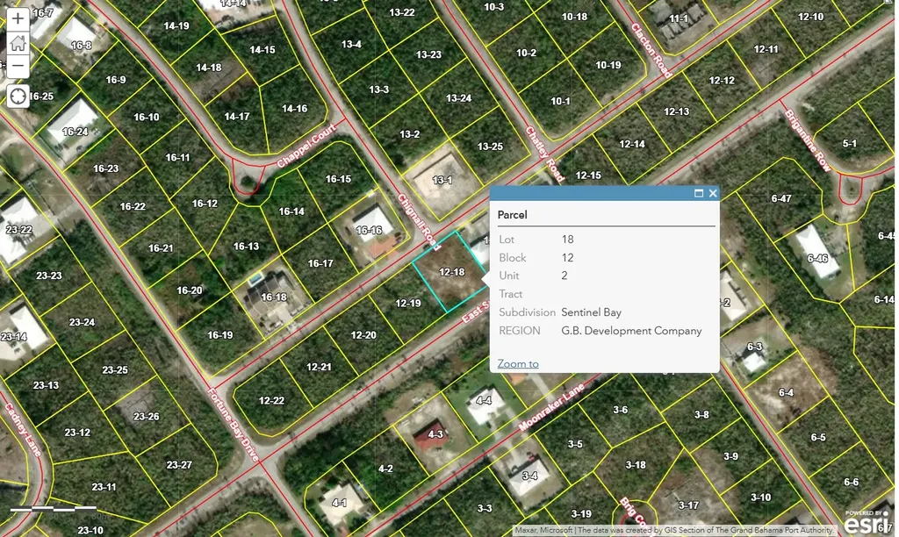Select parcel 16-22

(133, 206)
